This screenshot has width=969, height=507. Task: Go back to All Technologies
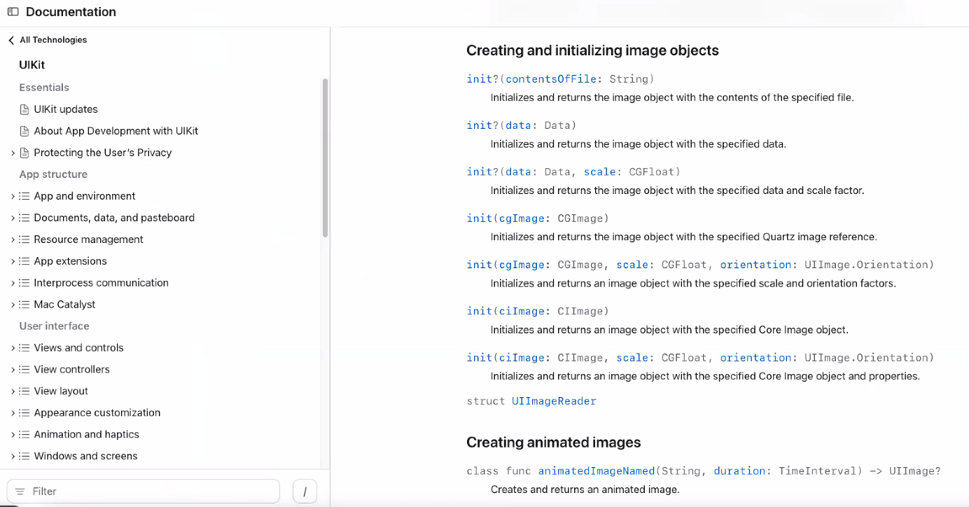tap(53, 40)
